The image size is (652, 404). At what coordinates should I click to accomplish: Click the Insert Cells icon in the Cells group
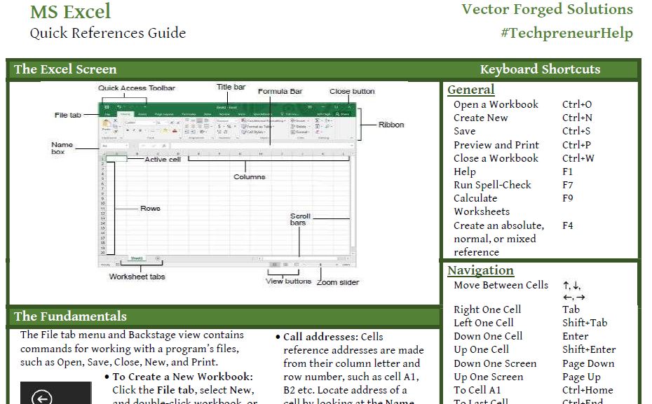click(296, 120)
